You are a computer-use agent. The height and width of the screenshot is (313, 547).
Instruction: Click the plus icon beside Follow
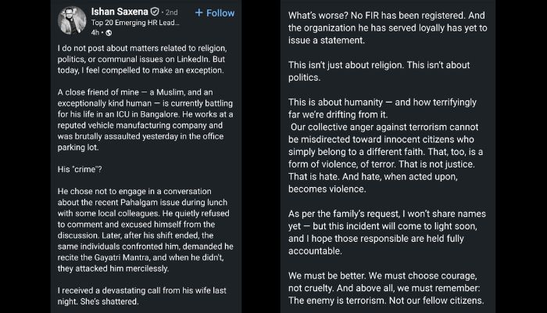point(199,13)
